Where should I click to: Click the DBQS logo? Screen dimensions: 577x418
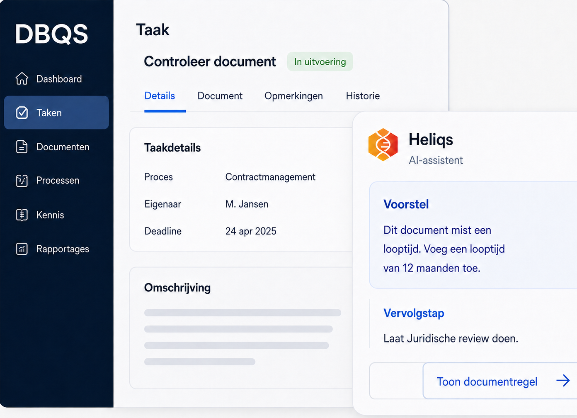click(x=52, y=34)
